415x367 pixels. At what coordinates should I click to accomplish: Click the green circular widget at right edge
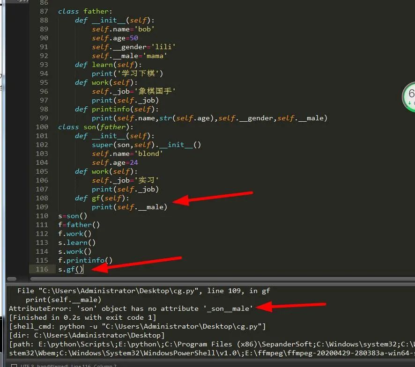pos(410,97)
